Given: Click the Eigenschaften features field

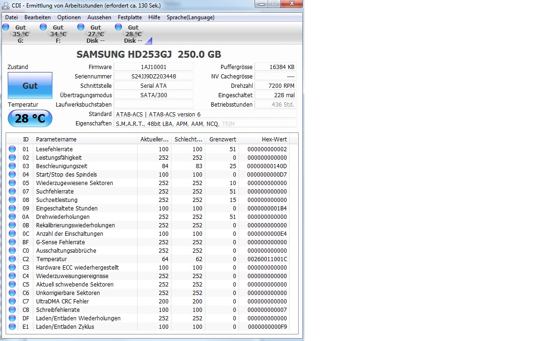Looking at the screenshot, I should tap(205, 124).
